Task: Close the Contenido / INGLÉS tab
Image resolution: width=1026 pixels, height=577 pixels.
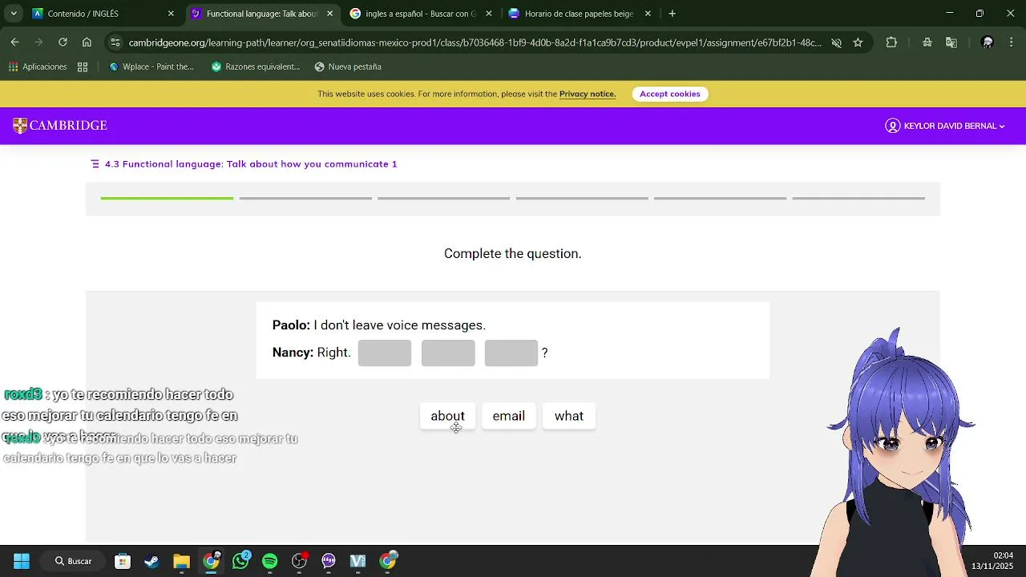Action: point(171,14)
